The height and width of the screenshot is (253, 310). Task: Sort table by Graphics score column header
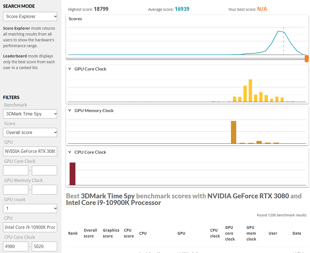point(111,233)
